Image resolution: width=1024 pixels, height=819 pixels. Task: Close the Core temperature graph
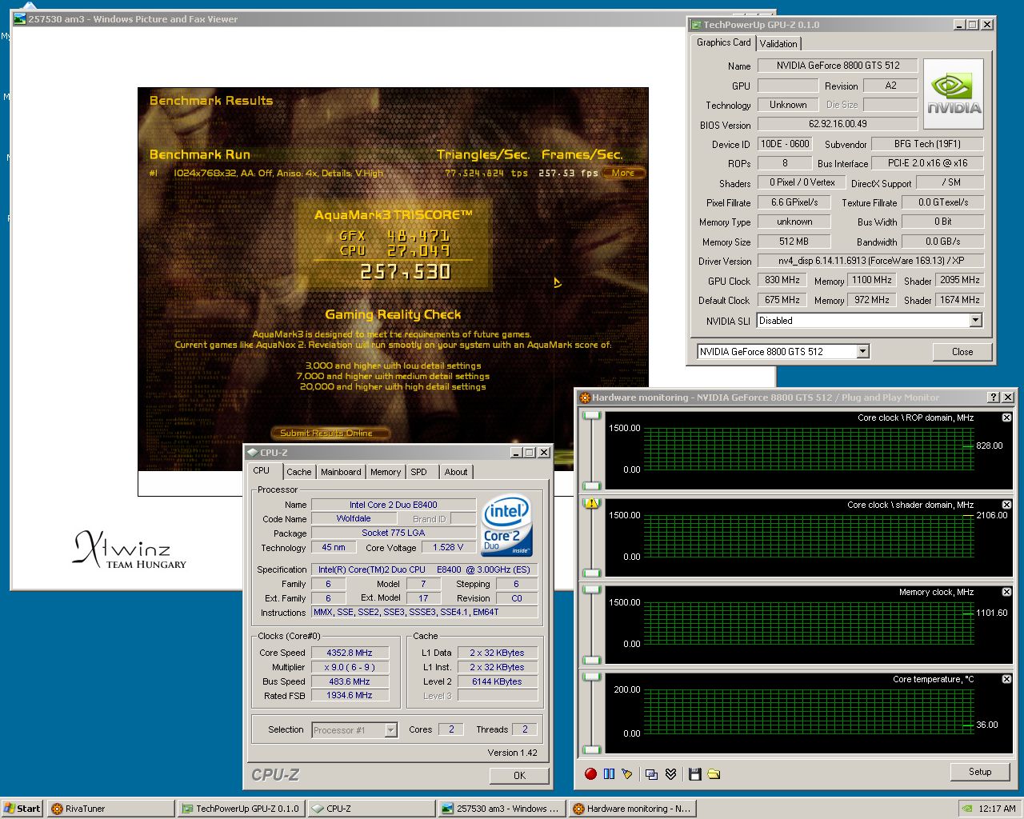coord(1006,679)
